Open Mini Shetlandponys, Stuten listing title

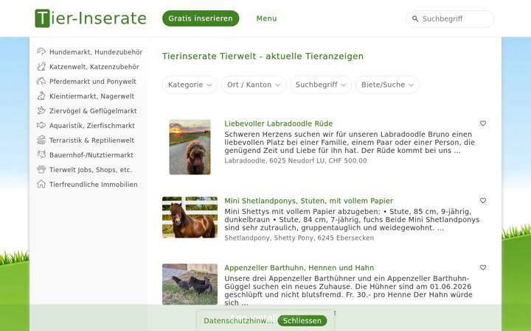coord(308,201)
